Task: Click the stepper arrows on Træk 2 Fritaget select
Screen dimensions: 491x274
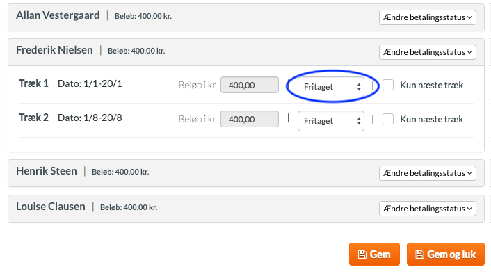Action: click(x=359, y=121)
